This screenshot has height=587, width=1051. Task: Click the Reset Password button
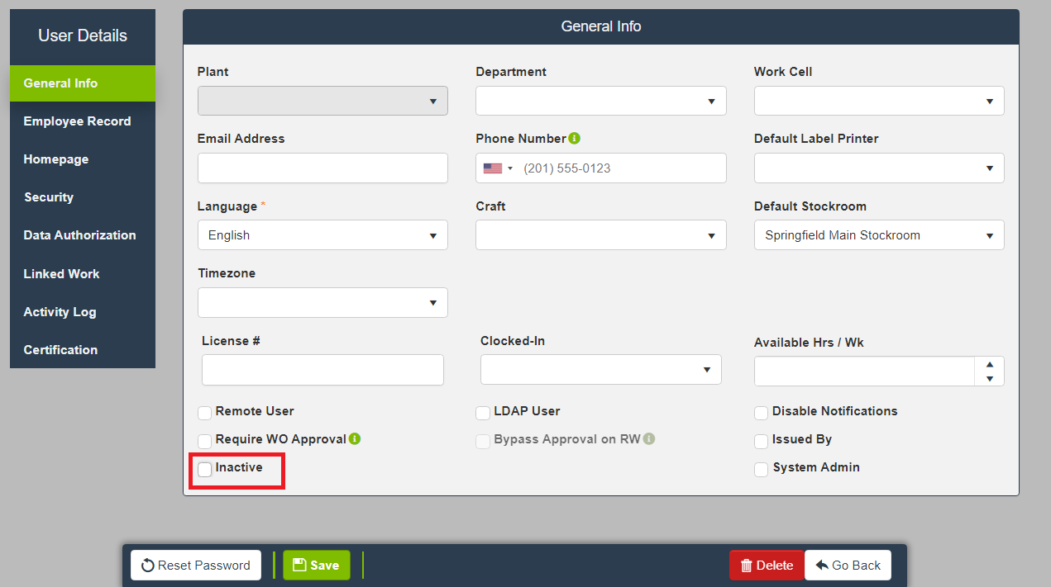point(196,566)
